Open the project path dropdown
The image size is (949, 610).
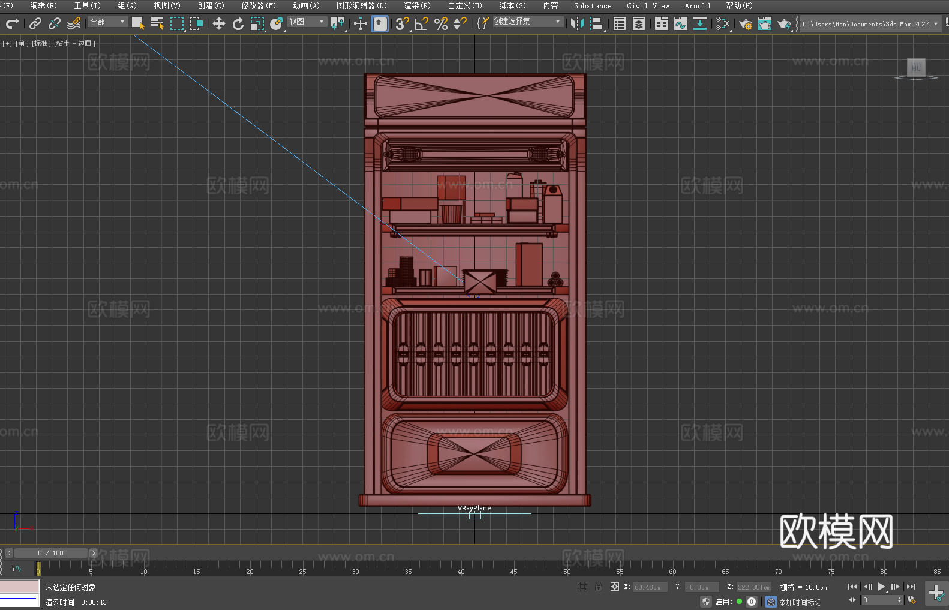pos(870,24)
